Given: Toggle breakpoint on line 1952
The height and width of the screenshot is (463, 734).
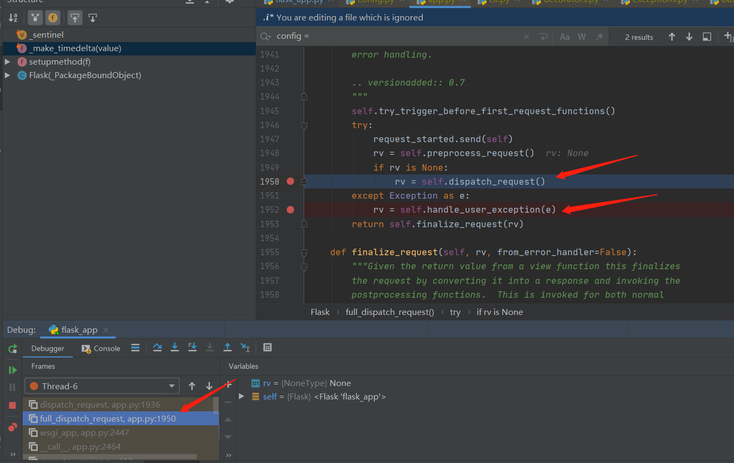Looking at the screenshot, I should 291,209.
